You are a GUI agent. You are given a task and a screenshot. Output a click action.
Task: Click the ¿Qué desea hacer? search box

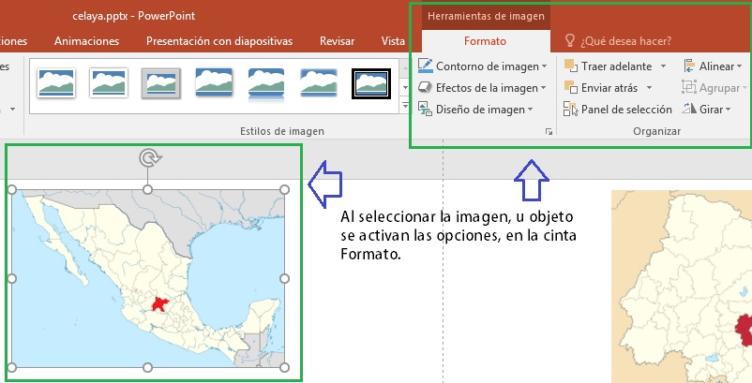coord(624,41)
